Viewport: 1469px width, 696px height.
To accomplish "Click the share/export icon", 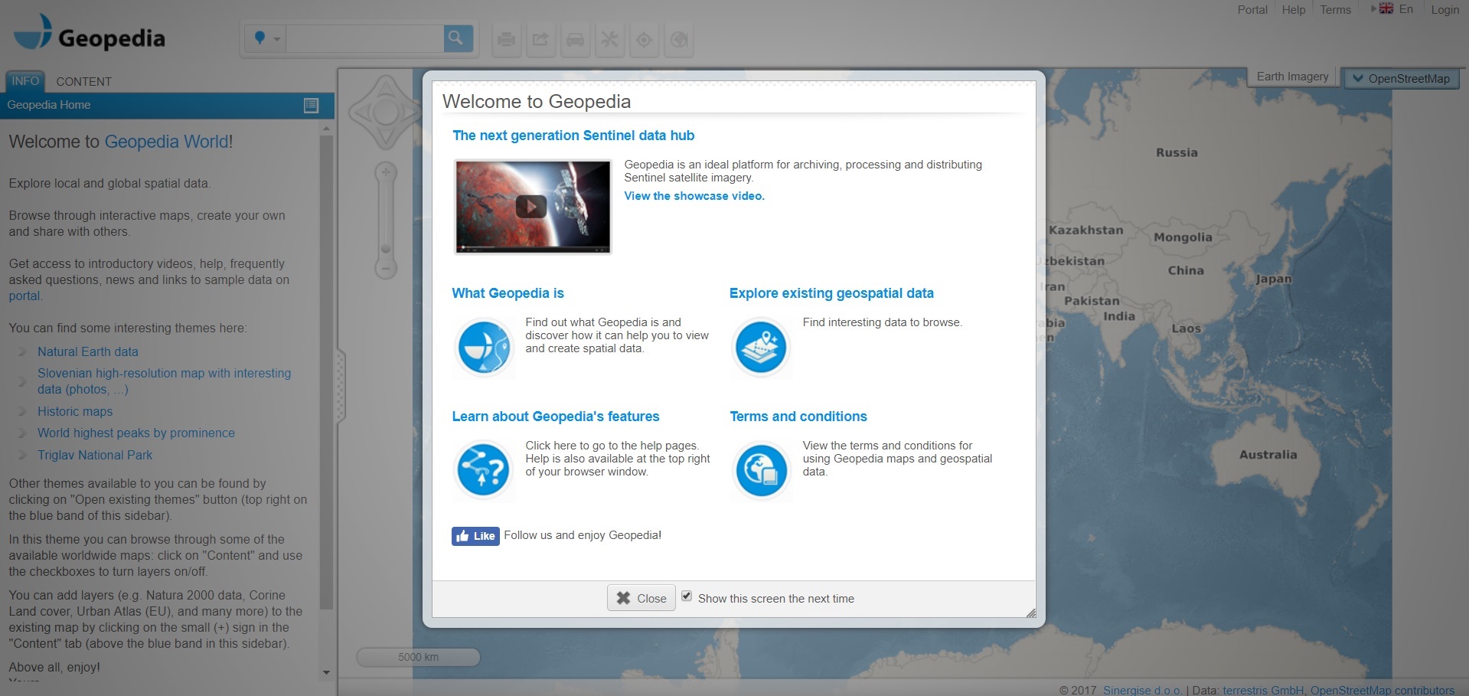I will tap(540, 39).
